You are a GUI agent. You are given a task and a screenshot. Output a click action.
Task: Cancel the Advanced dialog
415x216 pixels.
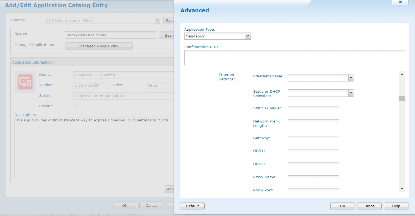tap(369, 206)
